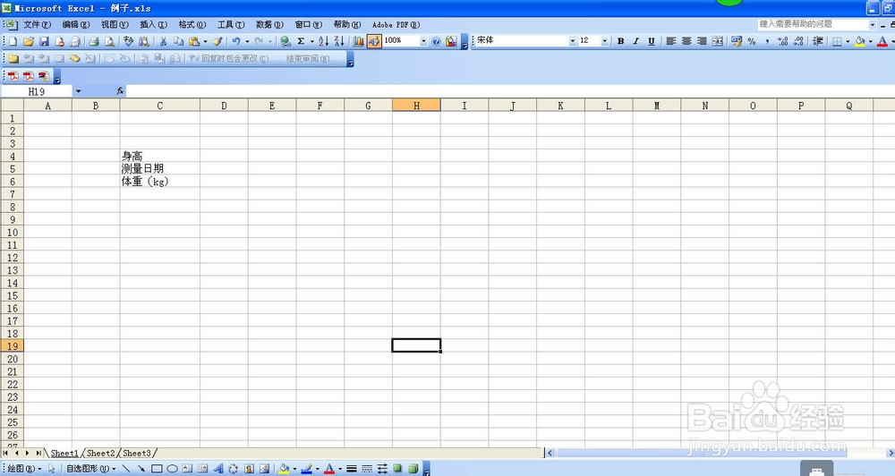The height and width of the screenshot is (476, 895).
Task: Click the Open file folder icon
Action: pos(29,41)
